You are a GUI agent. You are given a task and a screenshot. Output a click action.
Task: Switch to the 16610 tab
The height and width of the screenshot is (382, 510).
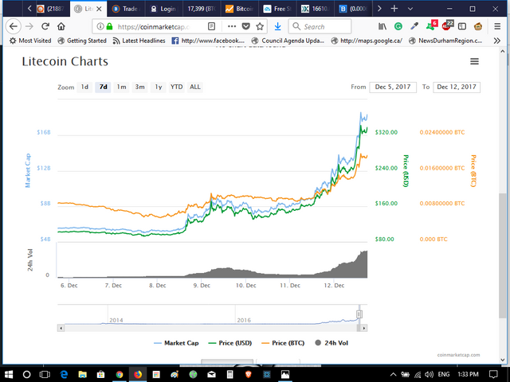tap(315, 9)
